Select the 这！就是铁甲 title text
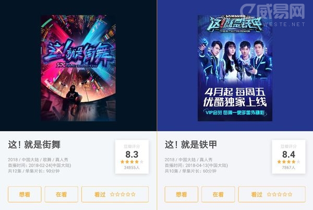The width and height of the screenshot is (313, 210). click(x=191, y=145)
